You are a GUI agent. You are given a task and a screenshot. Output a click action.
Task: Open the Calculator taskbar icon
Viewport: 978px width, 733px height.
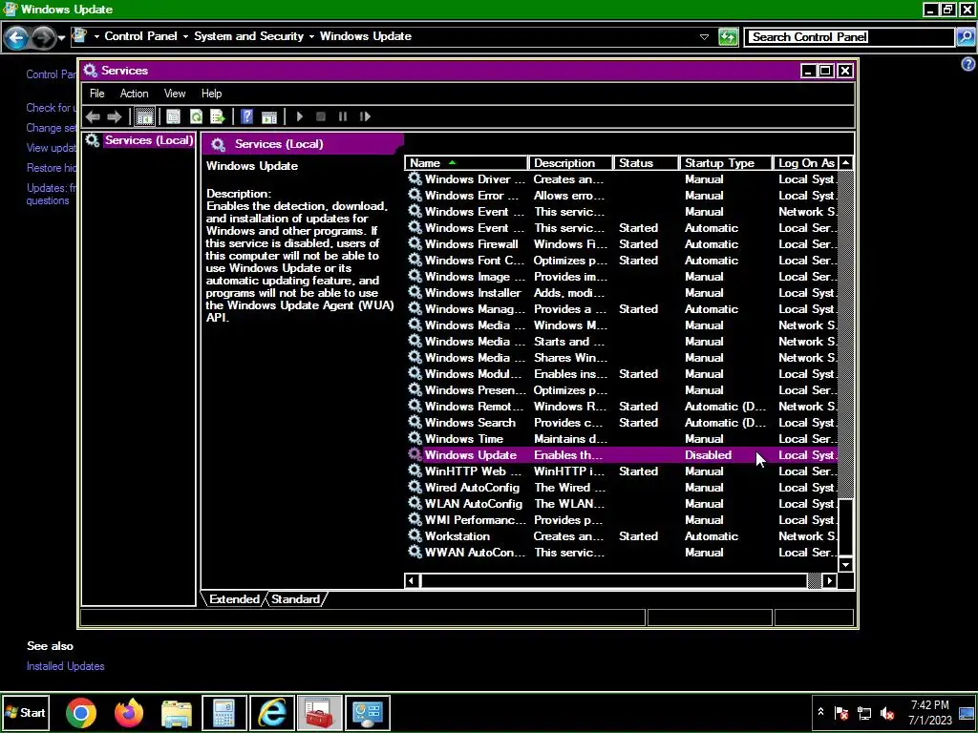coord(224,713)
